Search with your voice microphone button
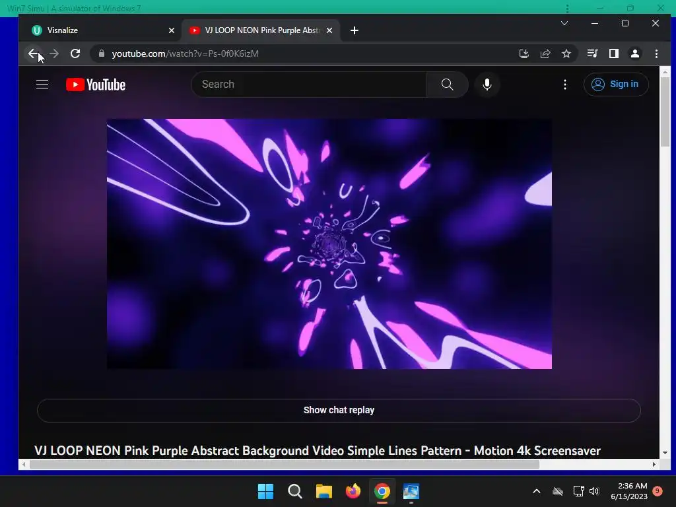This screenshot has height=507, width=676. [487, 84]
